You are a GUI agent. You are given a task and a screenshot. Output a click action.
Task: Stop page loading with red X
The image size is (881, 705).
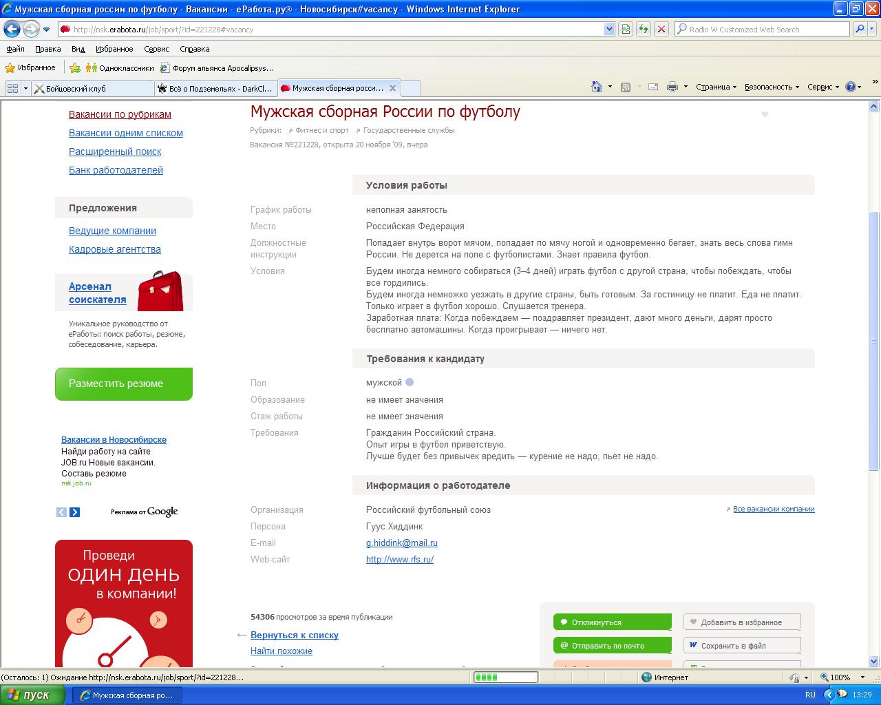661,30
